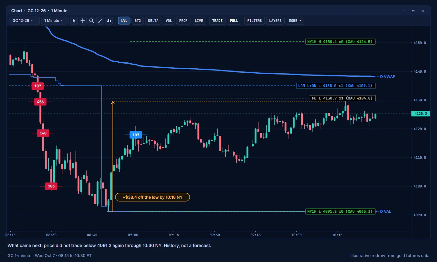Close the Chart window

pyautogui.click(x=423, y=11)
